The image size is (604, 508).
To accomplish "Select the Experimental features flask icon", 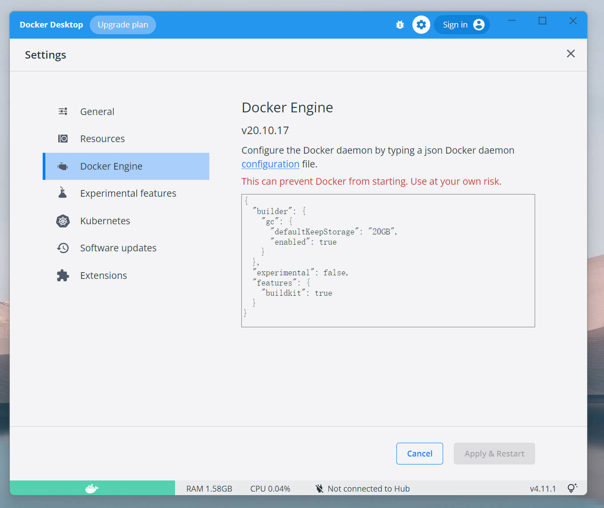I will coord(63,193).
